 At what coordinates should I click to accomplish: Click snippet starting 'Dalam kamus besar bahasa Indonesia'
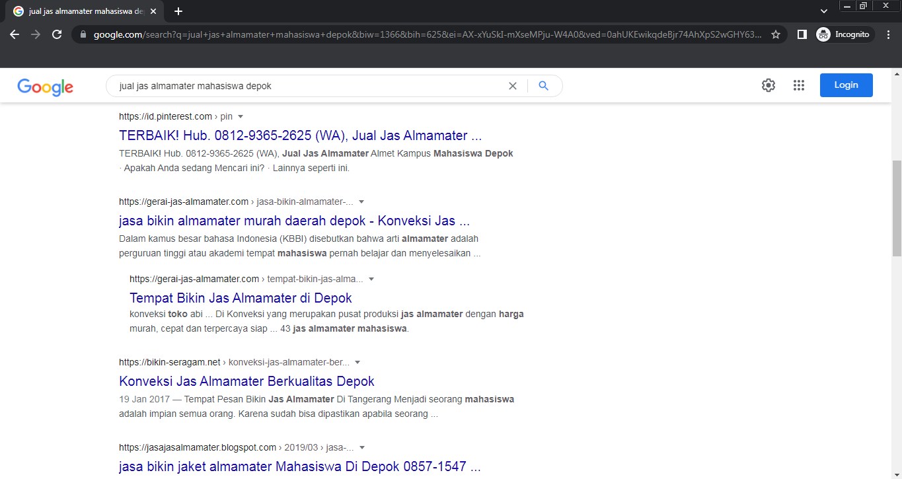click(x=299, y=246)
